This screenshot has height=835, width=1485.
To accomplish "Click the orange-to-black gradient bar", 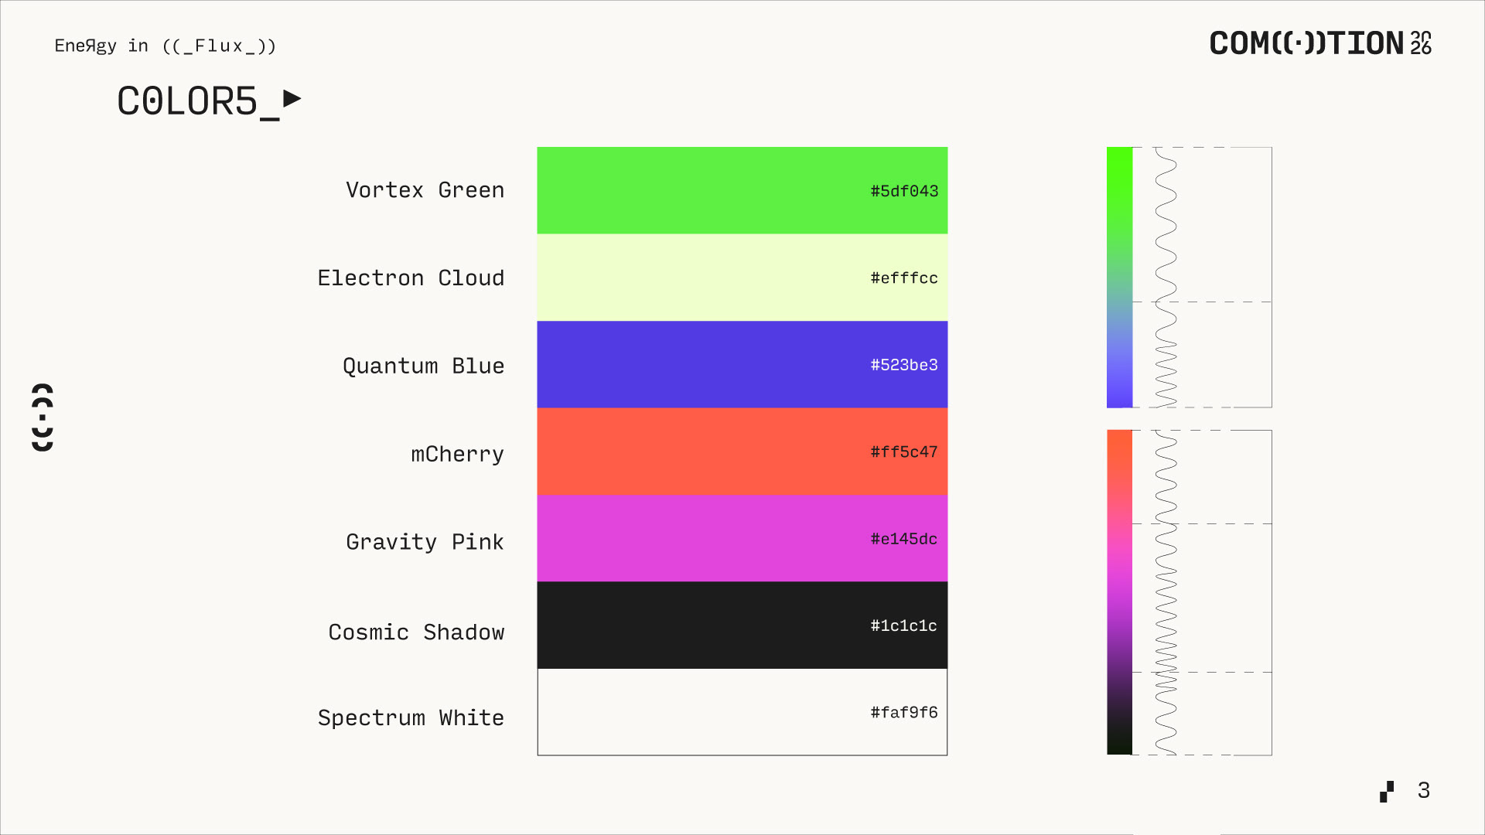I will (x=1119, y=591).
